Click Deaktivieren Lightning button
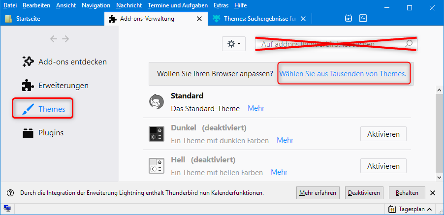The height and width of the screenshot is (215, 444). 364,193
